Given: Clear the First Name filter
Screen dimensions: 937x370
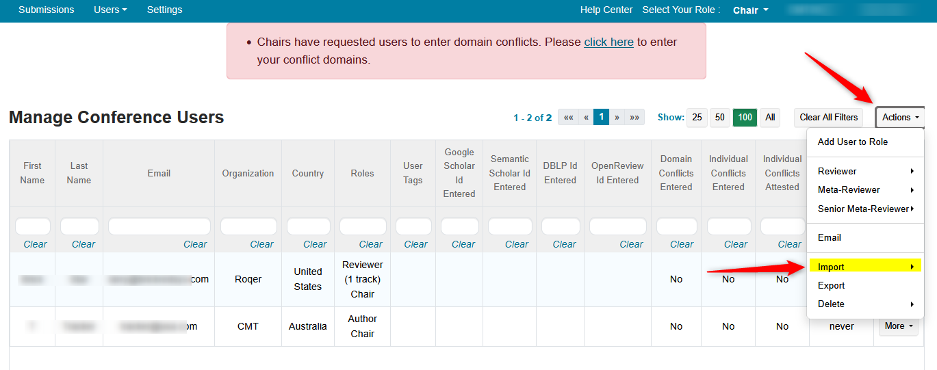Looking at the screenshot, I should click(x=36, y=244).
